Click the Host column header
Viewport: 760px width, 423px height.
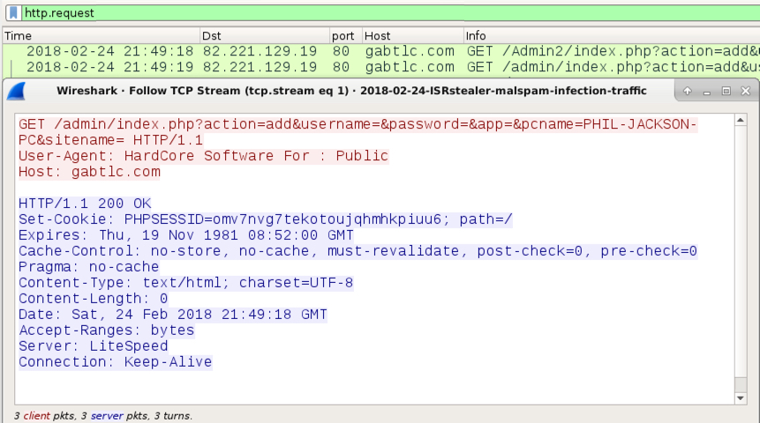pos(412,36)
